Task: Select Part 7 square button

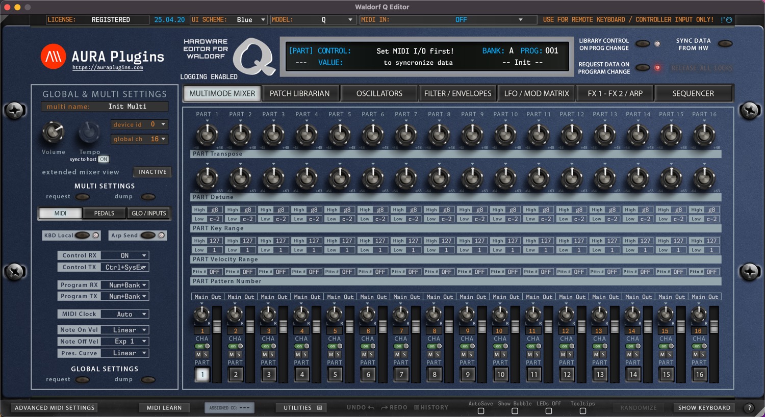Action: pyautogui.click(x=401, y=374)
